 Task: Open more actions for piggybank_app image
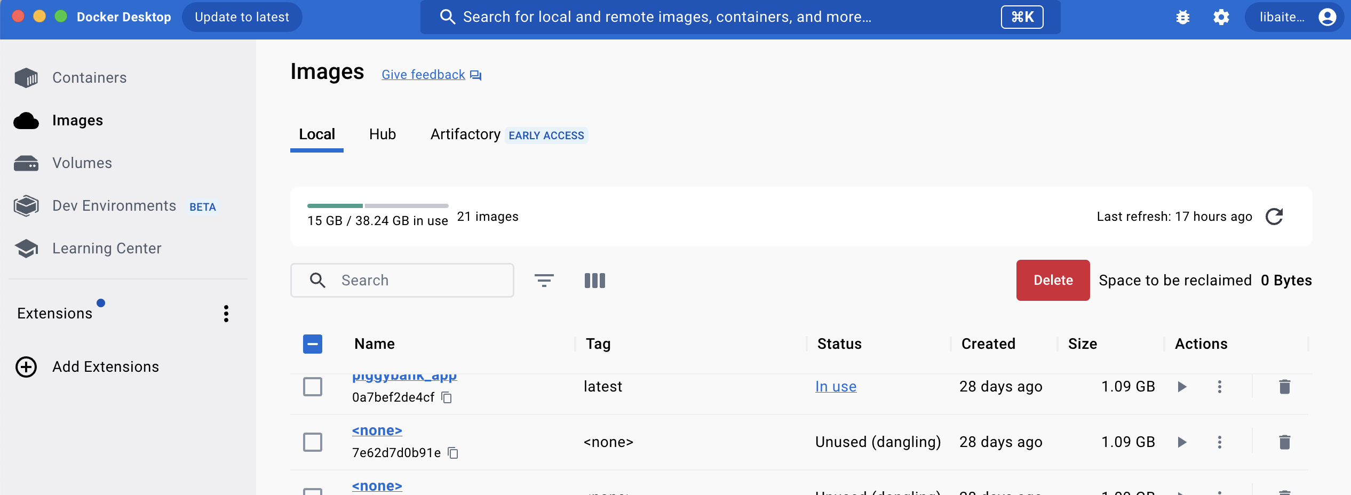point(1219,387)
